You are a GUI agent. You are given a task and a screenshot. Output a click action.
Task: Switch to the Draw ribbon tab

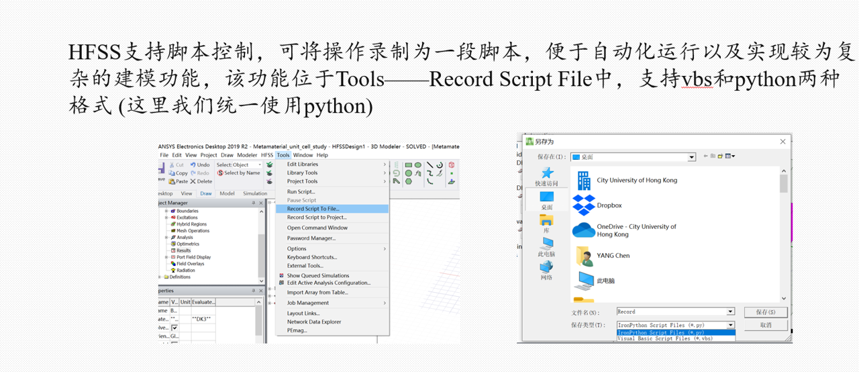pos(206,193)
